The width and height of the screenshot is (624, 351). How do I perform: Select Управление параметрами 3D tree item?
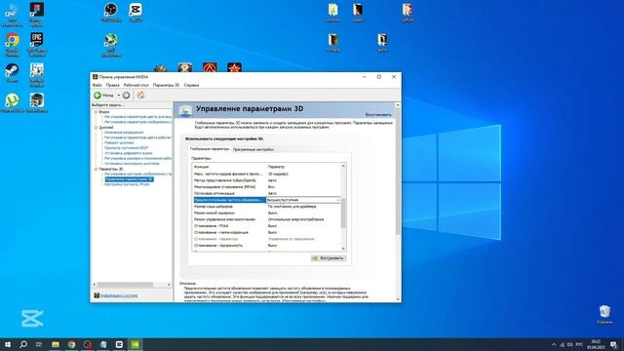pyautogui.click(x=129, y=179)
